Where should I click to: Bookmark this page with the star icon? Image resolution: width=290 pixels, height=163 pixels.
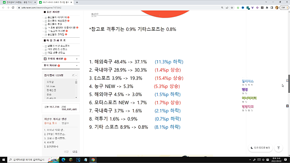(x=232, y=8)
